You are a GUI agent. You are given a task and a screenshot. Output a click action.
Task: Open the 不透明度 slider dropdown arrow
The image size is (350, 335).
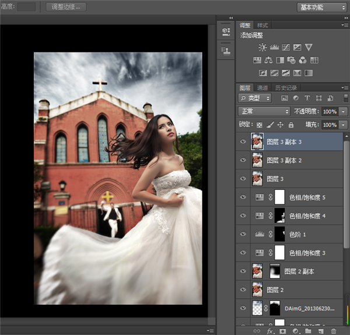pos(344,111)
